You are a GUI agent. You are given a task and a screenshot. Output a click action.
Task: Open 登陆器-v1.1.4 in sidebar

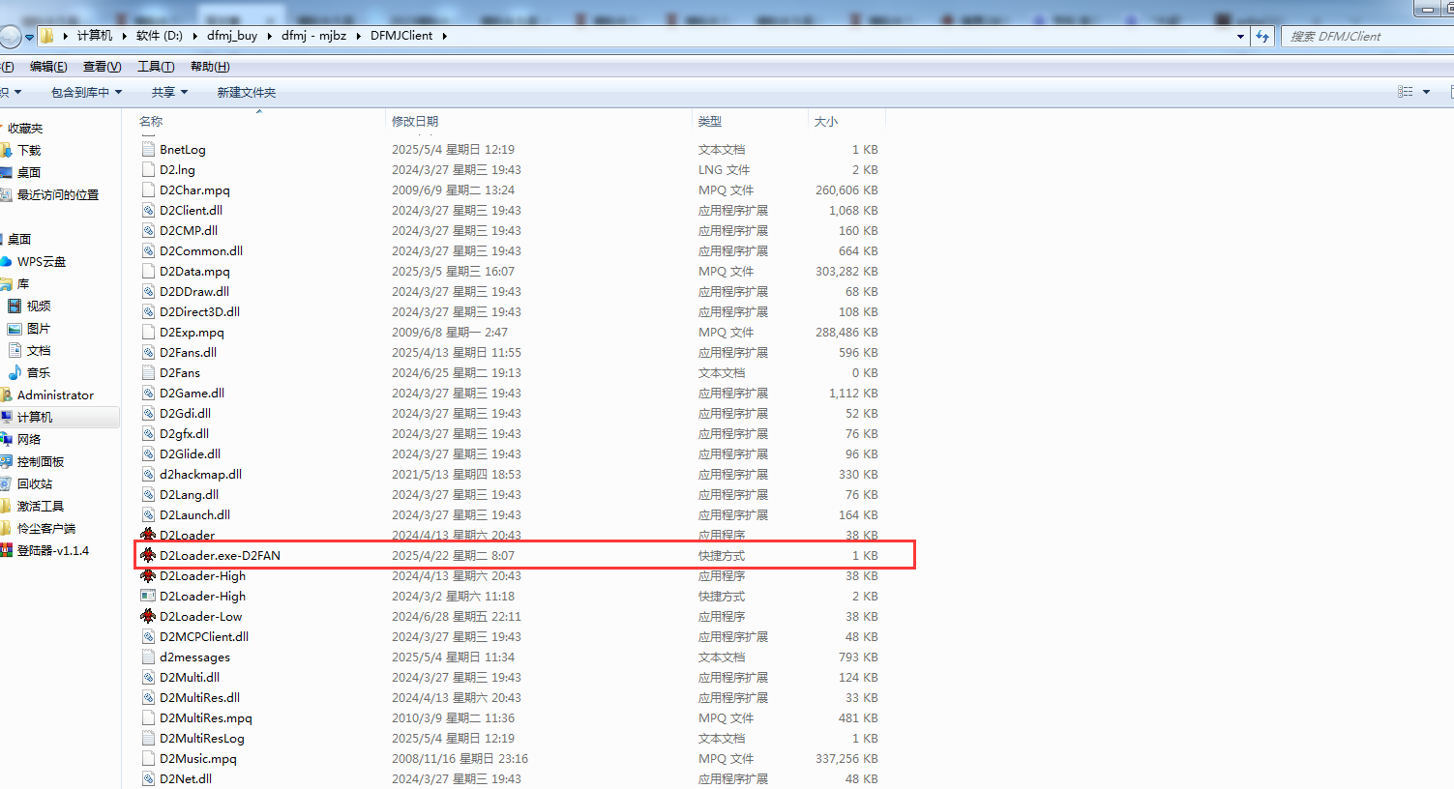[x=52, y=551]
